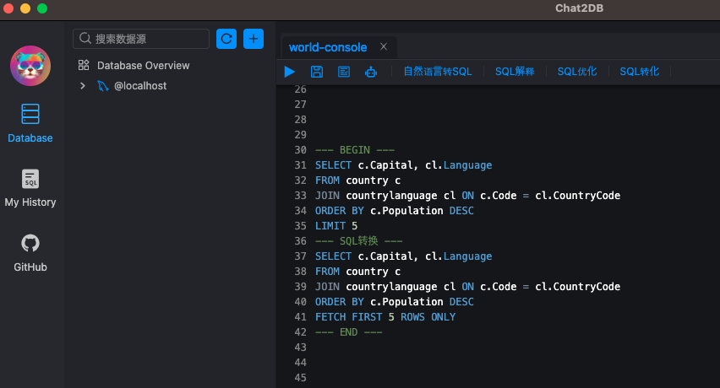
Task: Click 'SELECT' keyword on line 31
Action: click(333, 165)
